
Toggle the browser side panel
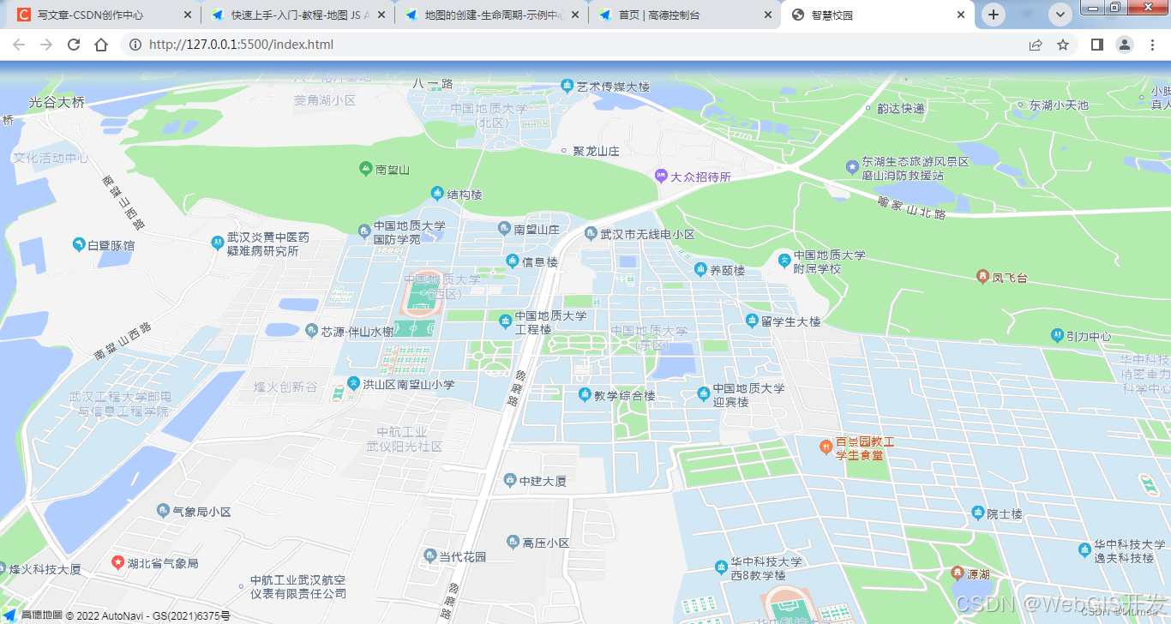point(1097,45)
